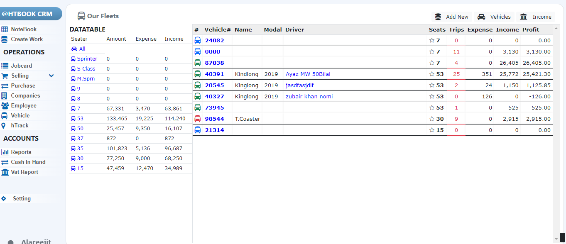Sort the fleet table by Profit column
The height and width of the screenshot is (244, 566).
[531, 30]
